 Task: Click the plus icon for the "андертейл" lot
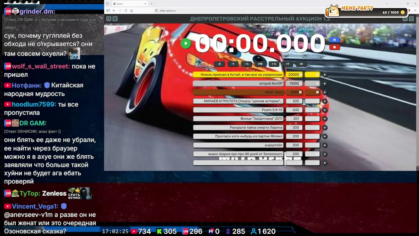pos(325,145)
